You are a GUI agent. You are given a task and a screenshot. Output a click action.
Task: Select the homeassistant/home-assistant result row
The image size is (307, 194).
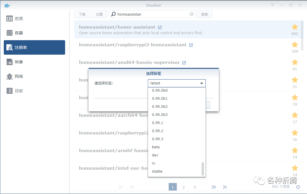(x=187, y=29)
